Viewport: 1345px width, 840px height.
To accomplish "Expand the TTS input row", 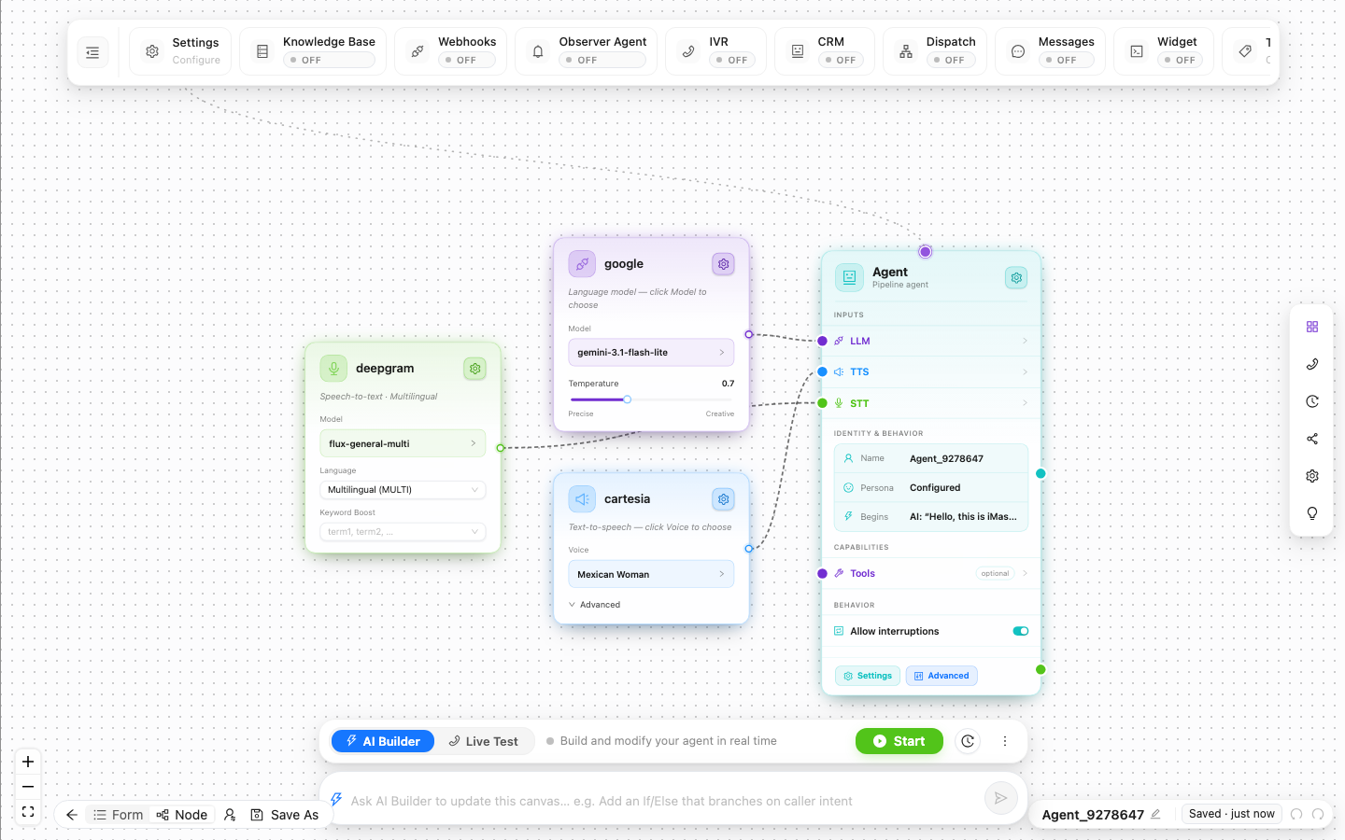I will [931, 371].
